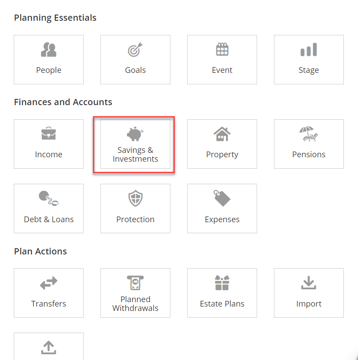Open the People tile
The image size is (358, 360).
tap(49, 60)
